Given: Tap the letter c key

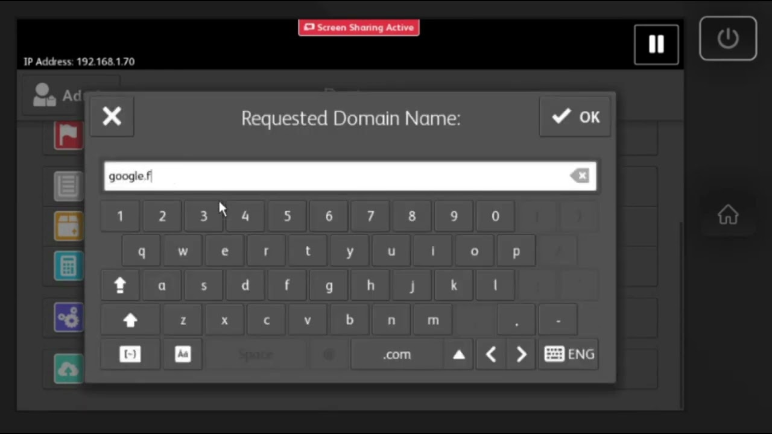Looking at the screenshot, I should pyautogui.click(x=266, y=321).
